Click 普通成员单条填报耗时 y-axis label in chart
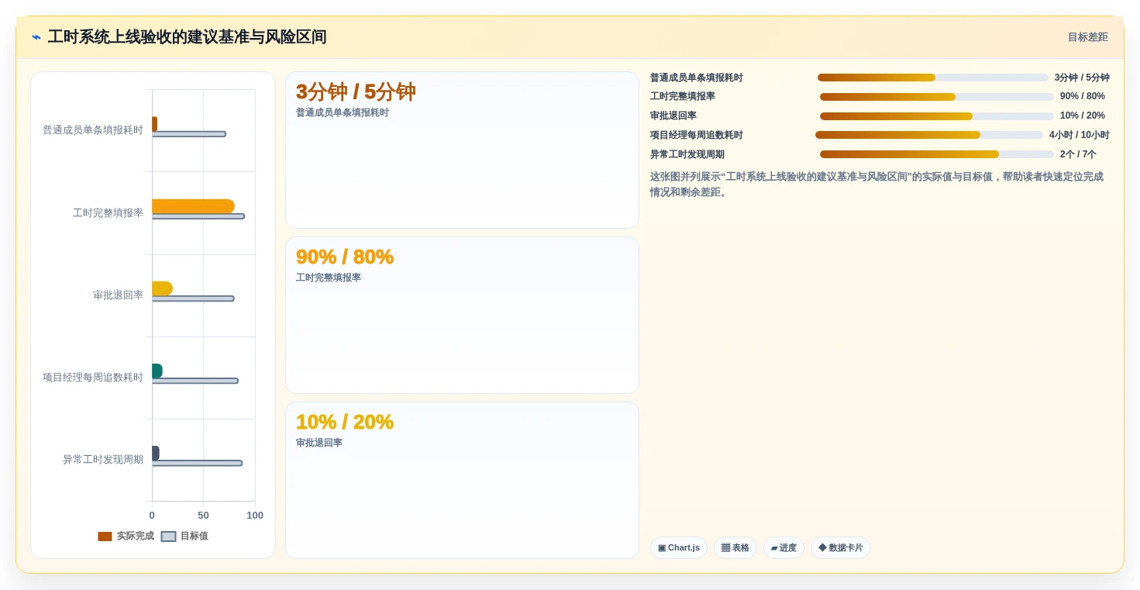Viewport: 1140px width, 590px height. 93,130
